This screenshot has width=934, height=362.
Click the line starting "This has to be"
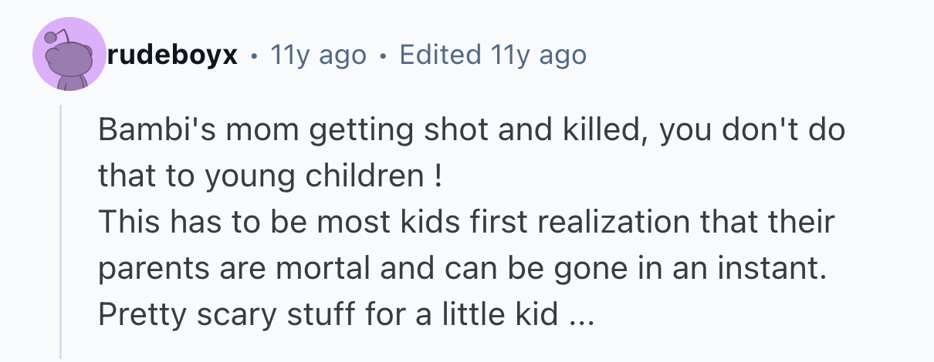click(466, 223)
